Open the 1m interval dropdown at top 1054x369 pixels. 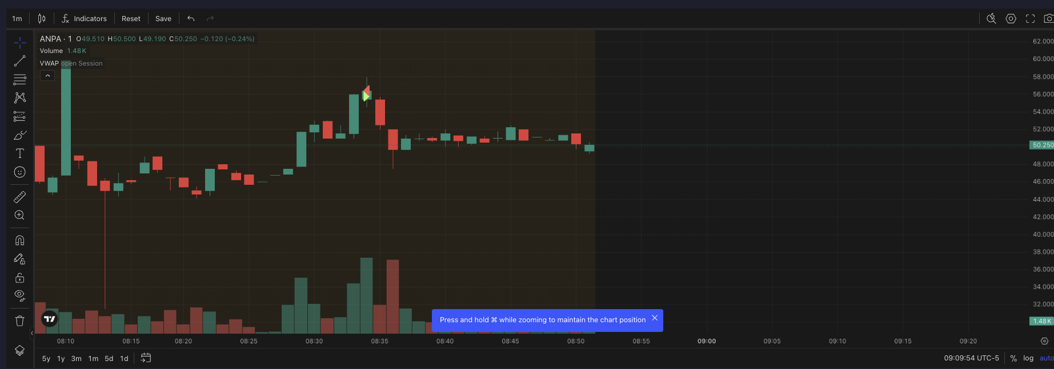(x=17, y=19)
